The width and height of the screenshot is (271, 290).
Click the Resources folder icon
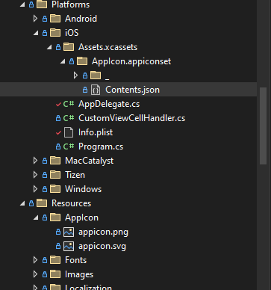coord(42,203)
